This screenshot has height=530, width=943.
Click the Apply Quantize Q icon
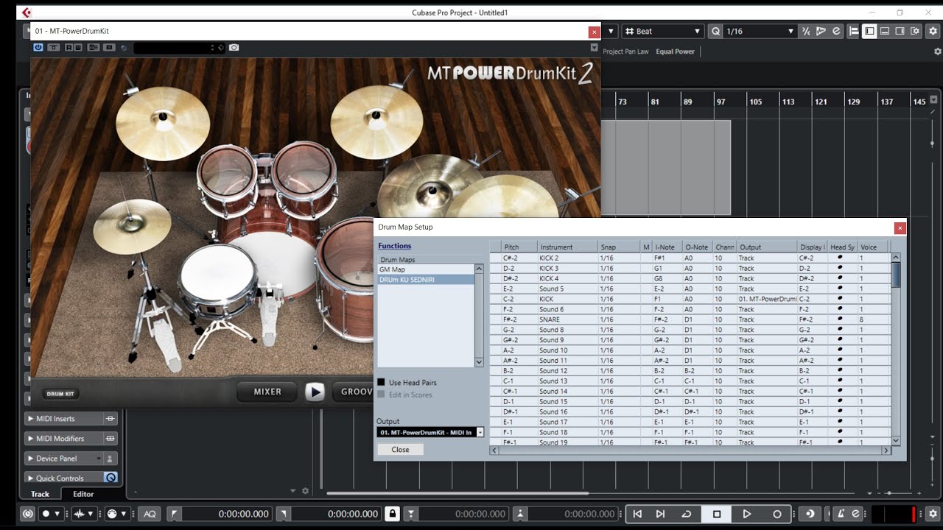click(715, 31)
